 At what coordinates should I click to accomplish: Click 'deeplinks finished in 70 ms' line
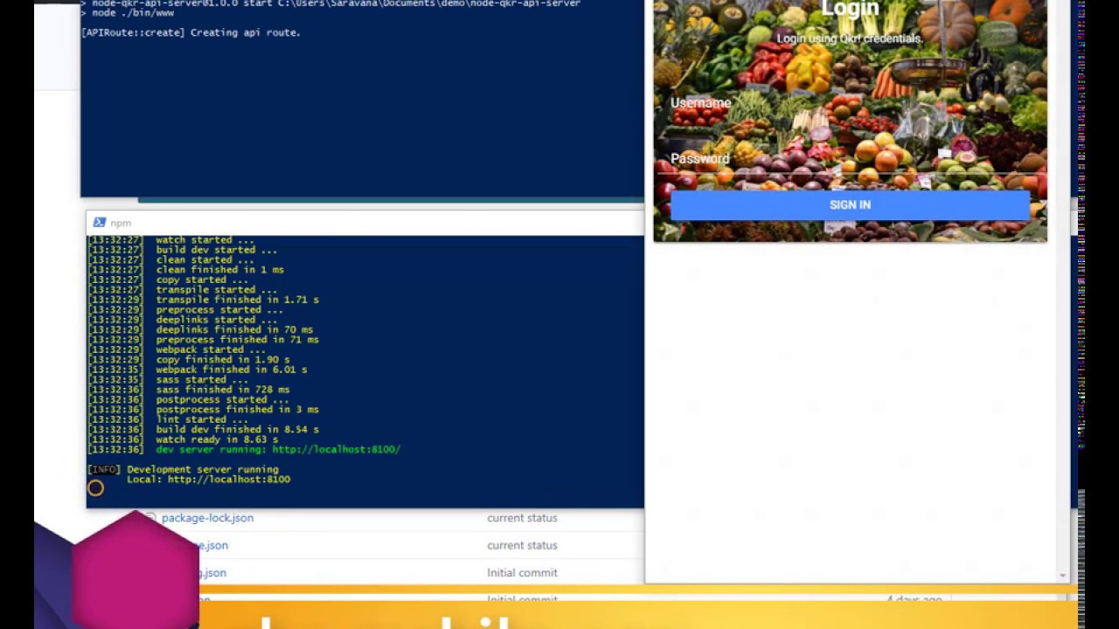tap(234, 329)
